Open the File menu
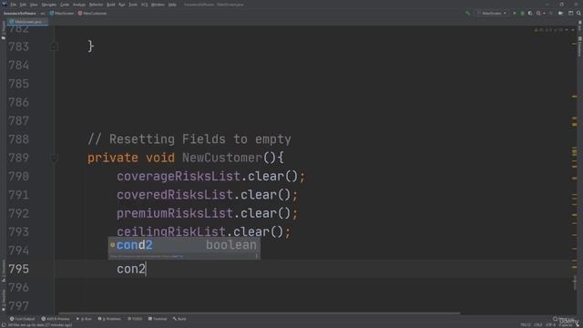Screen dimensions: 583x328 point(14,5)
